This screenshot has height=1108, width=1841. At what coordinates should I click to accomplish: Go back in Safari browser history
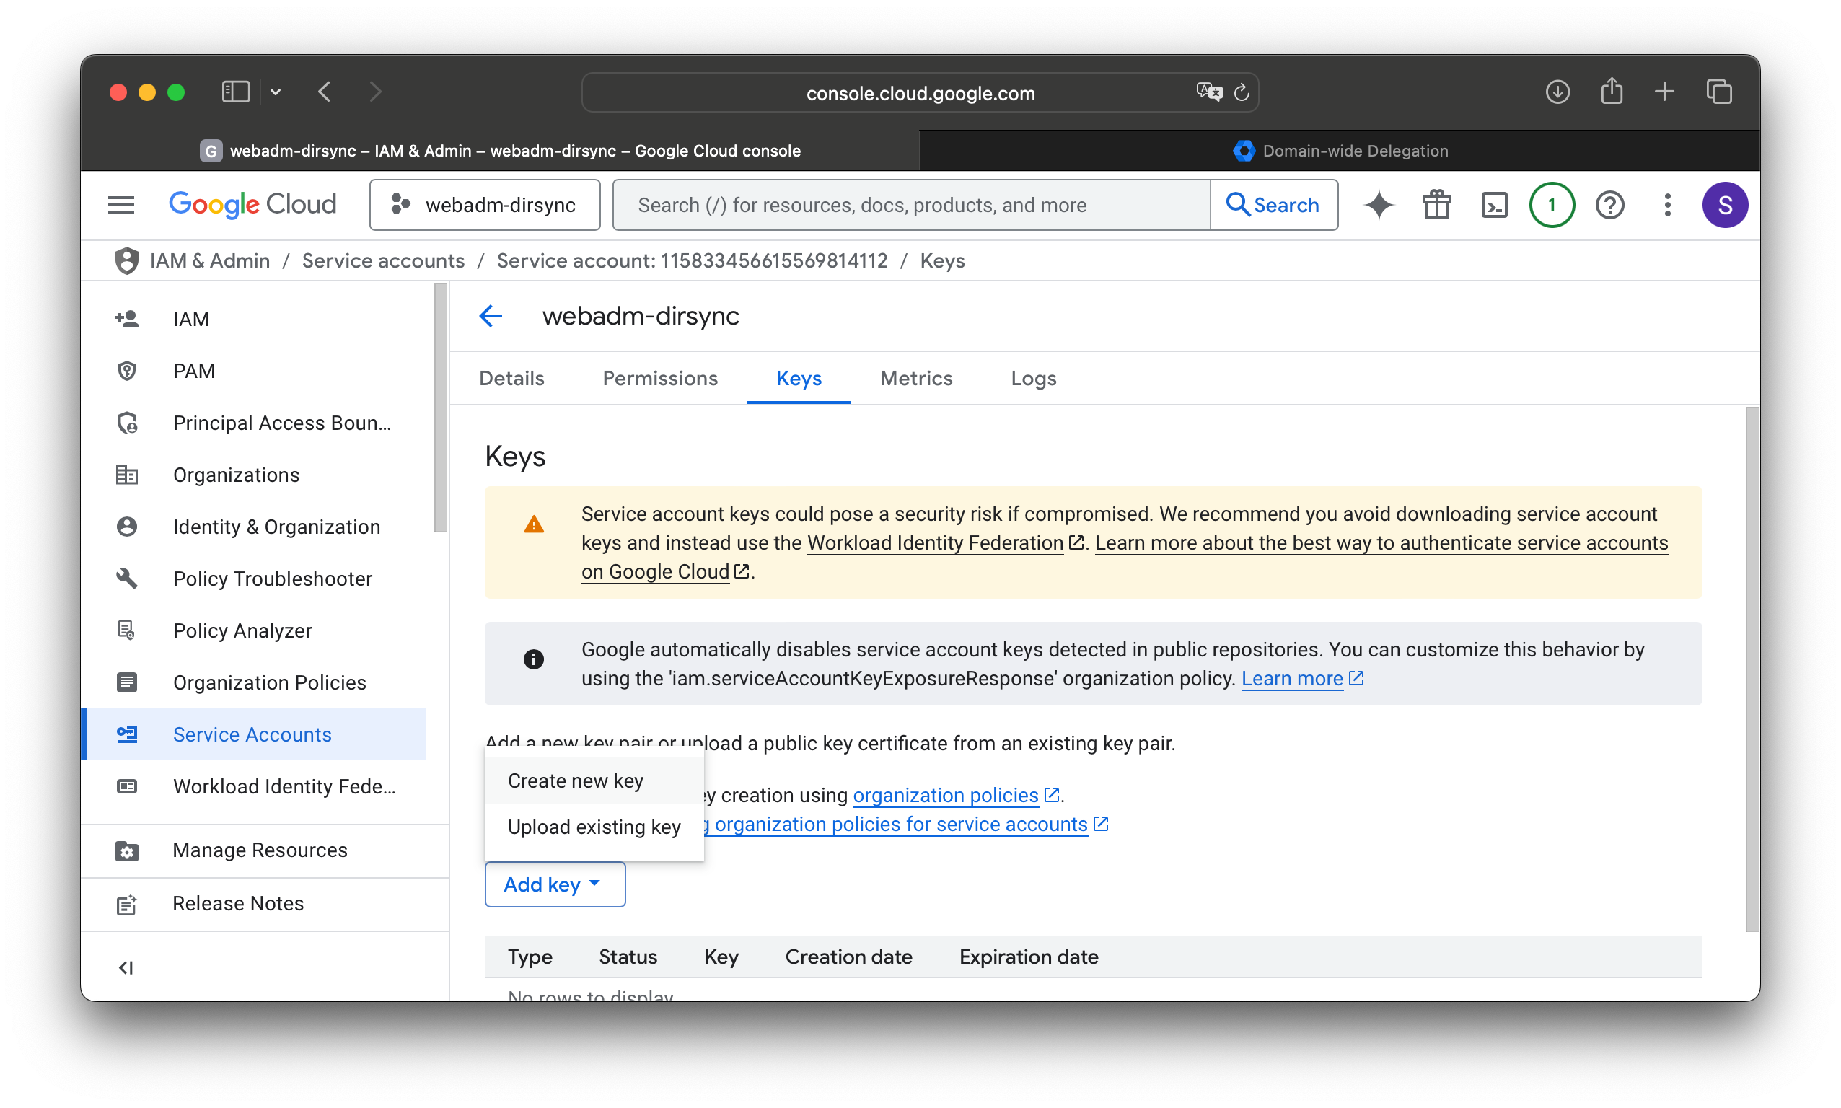click(x=324, y=92)
